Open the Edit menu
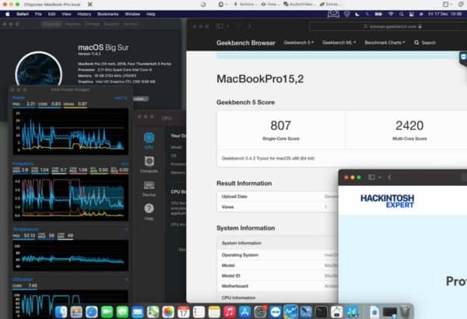467x319 pixels. click(x=51, y=14)
